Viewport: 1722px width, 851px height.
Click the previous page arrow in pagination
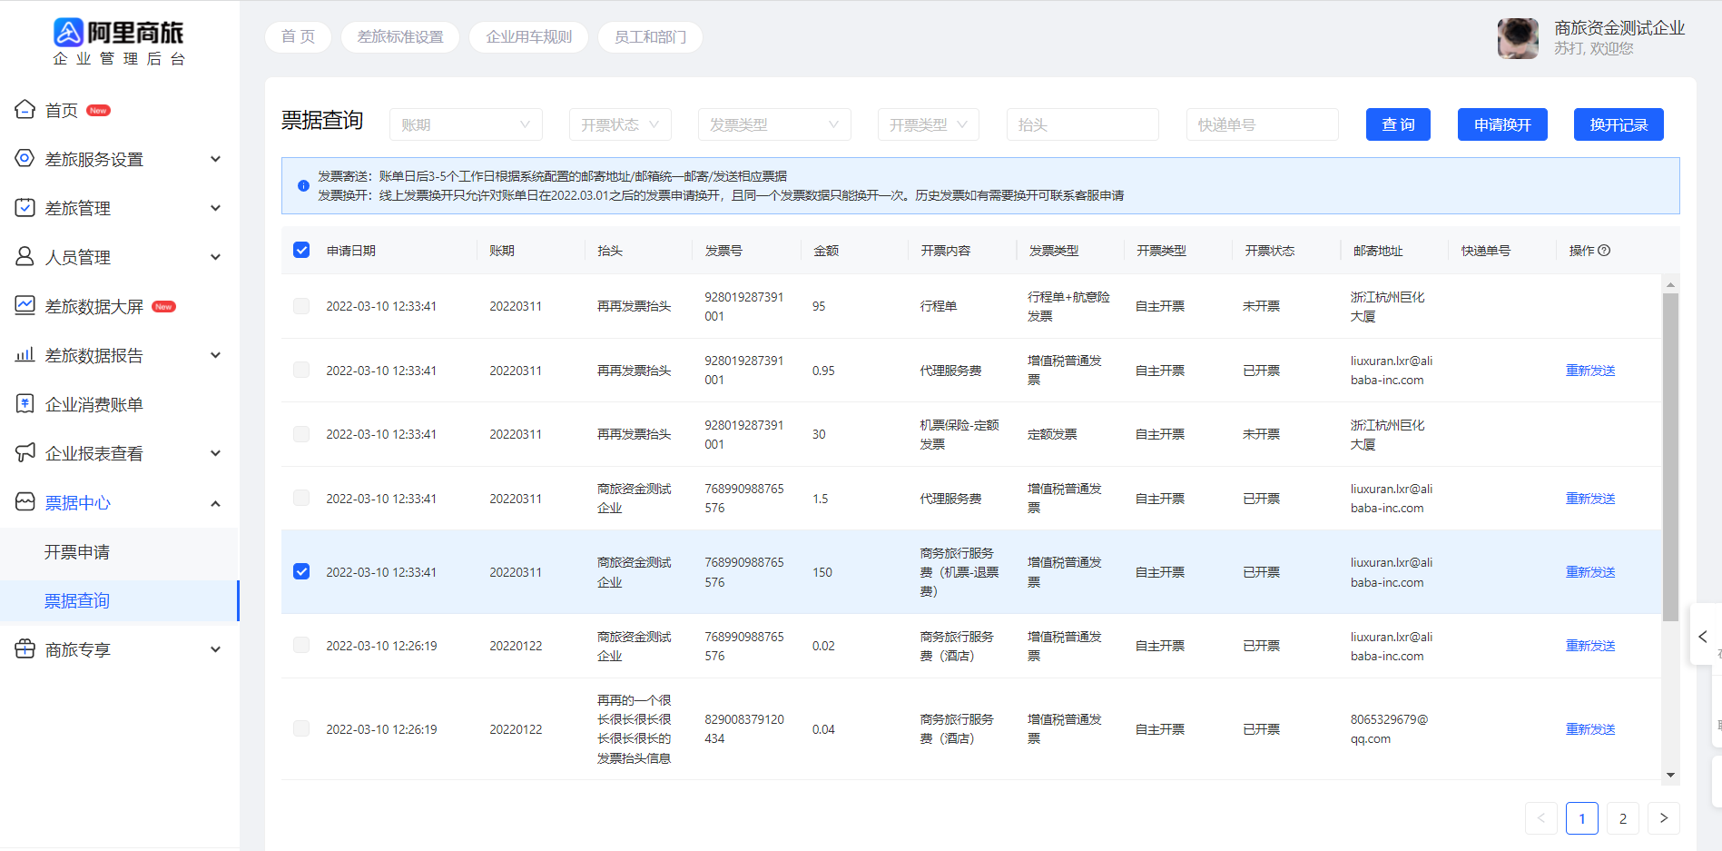tap(1541, 818)
